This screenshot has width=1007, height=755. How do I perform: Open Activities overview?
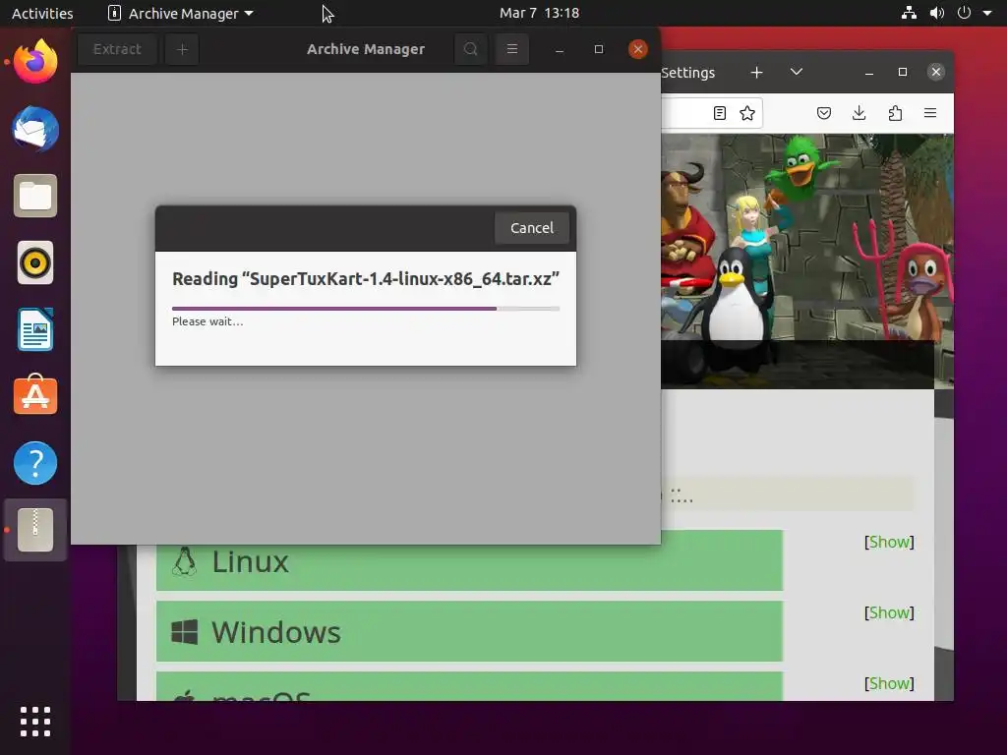coord(42,13)
